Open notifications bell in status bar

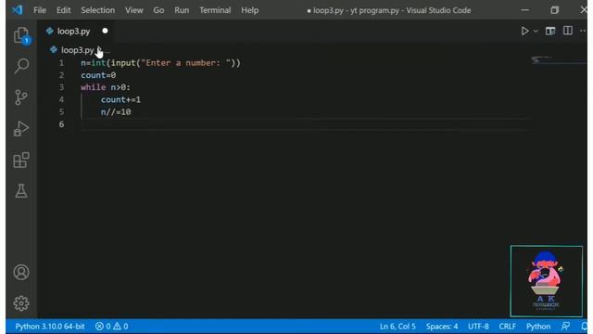pos(585,326)
